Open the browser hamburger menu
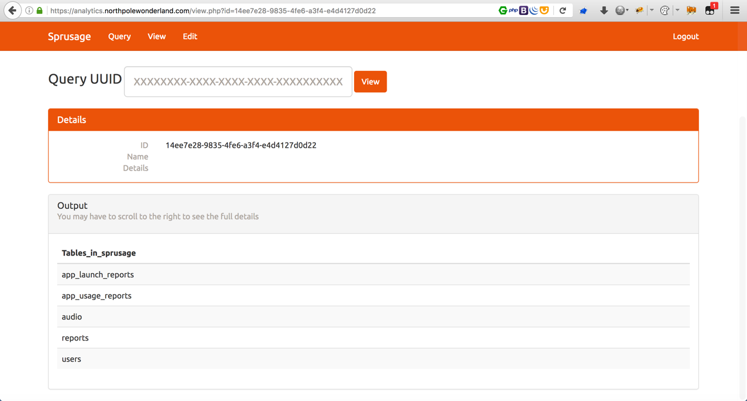The width and height of the screenshot is (747, 401). (734, 10)
